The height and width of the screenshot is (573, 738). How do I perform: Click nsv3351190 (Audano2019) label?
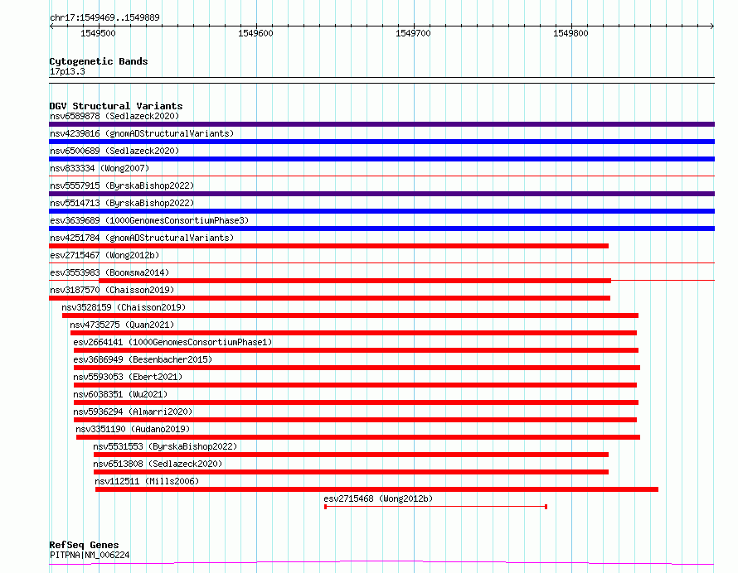click(133, 429)
